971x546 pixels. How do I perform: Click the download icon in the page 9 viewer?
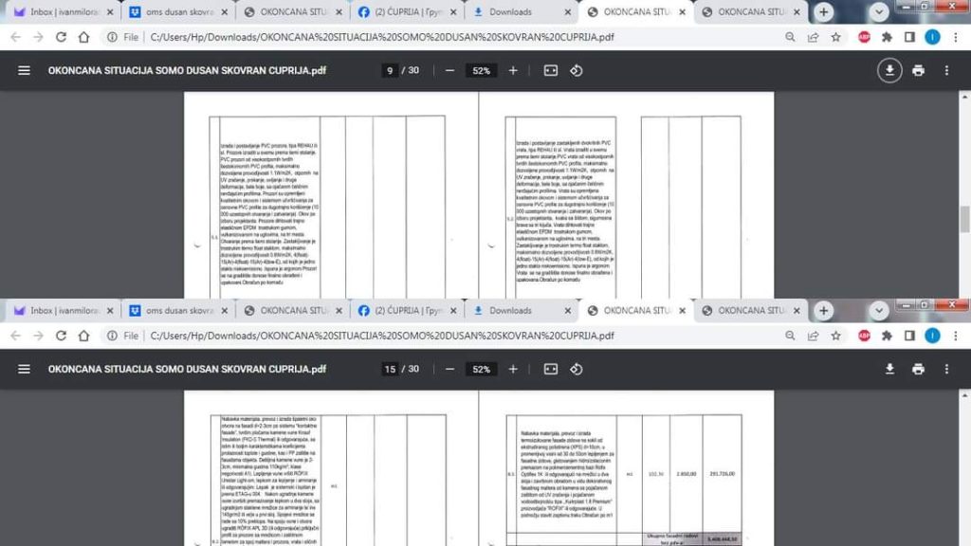click(x=889, y=71)
